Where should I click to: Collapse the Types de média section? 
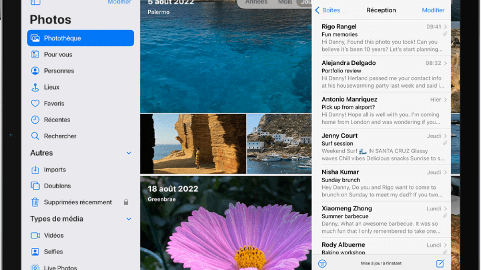[x=129, y=219]
